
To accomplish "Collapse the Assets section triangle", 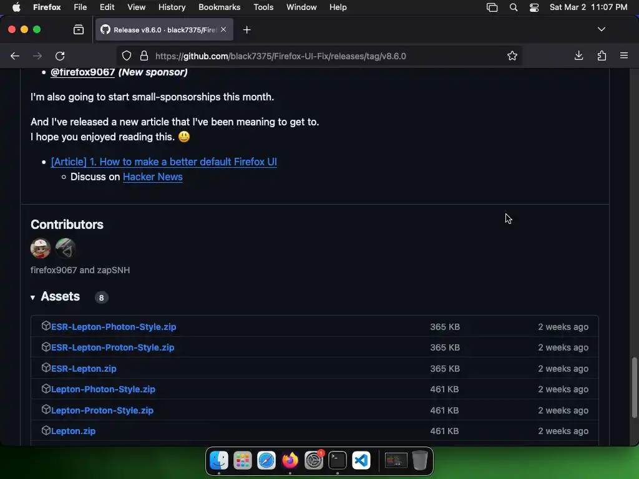I will point(32,298).
